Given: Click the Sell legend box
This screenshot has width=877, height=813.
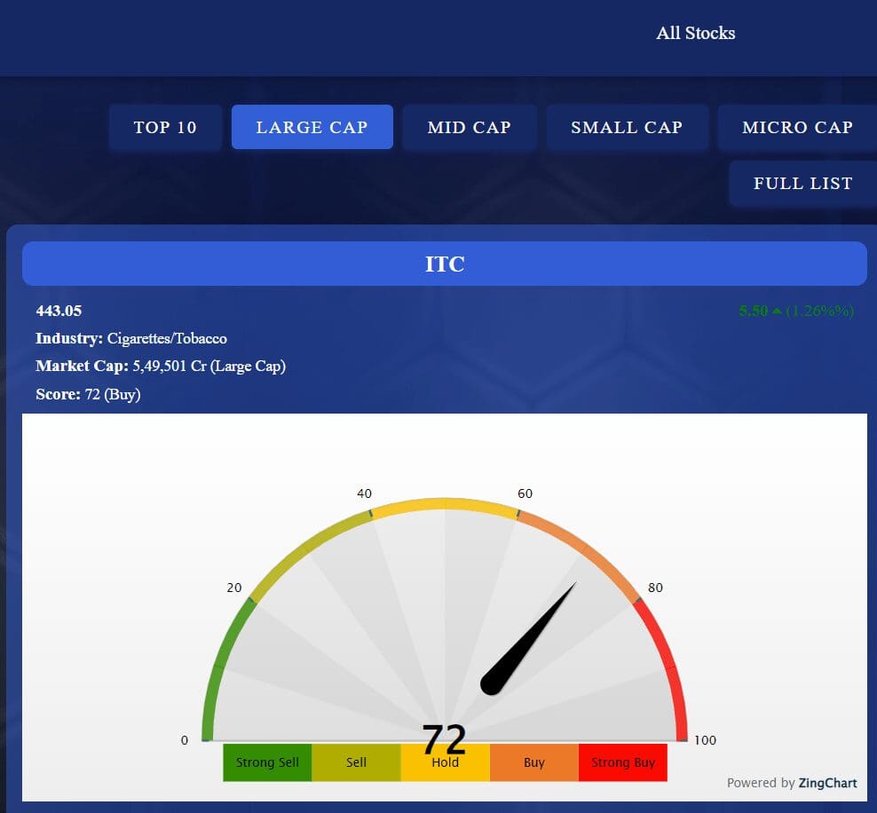Looking at the screenshot, I should click(x=356, y=762).
